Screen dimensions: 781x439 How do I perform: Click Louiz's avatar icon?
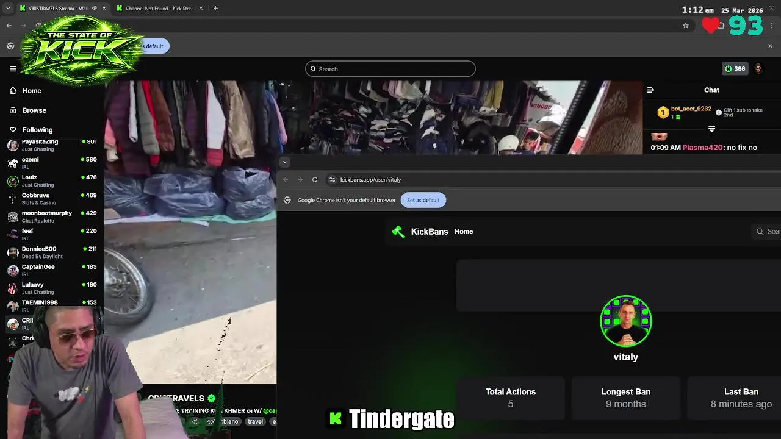13,181
